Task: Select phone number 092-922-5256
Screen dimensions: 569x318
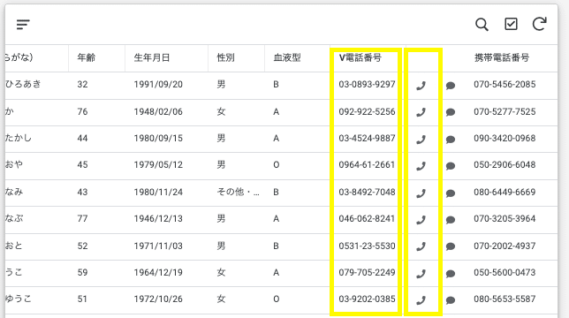Action: coord(367,111)
